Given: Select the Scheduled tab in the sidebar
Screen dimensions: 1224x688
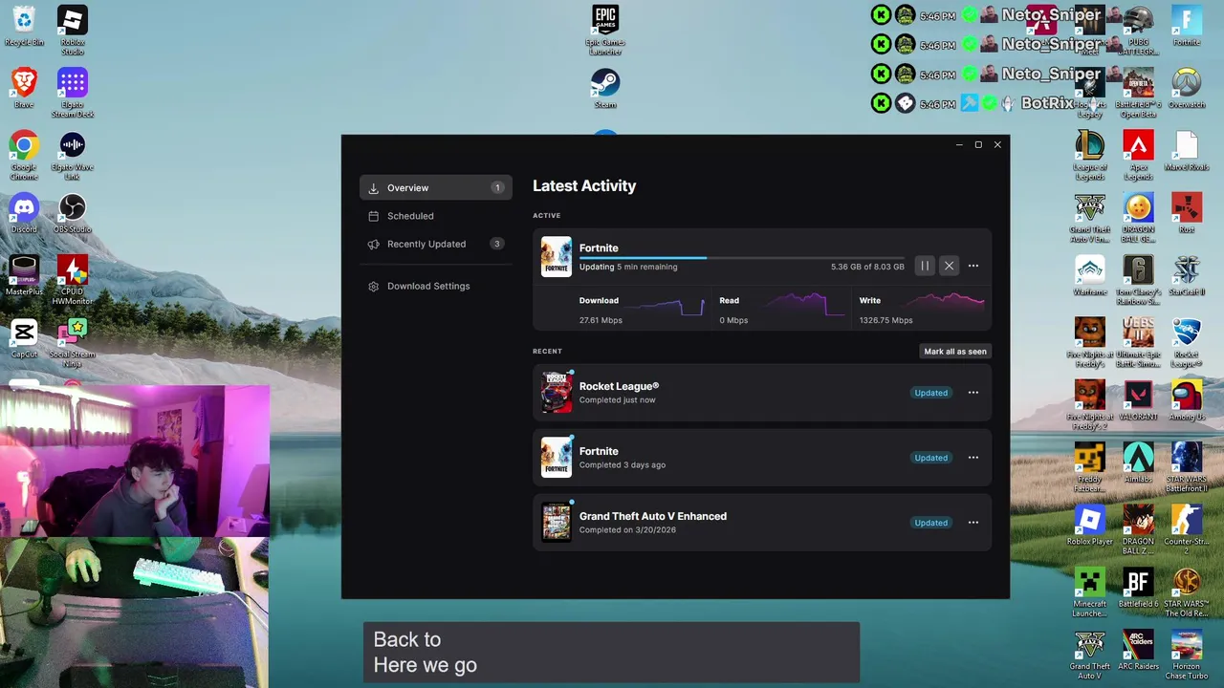Looking at the screenshot, I should pos(436,216).
